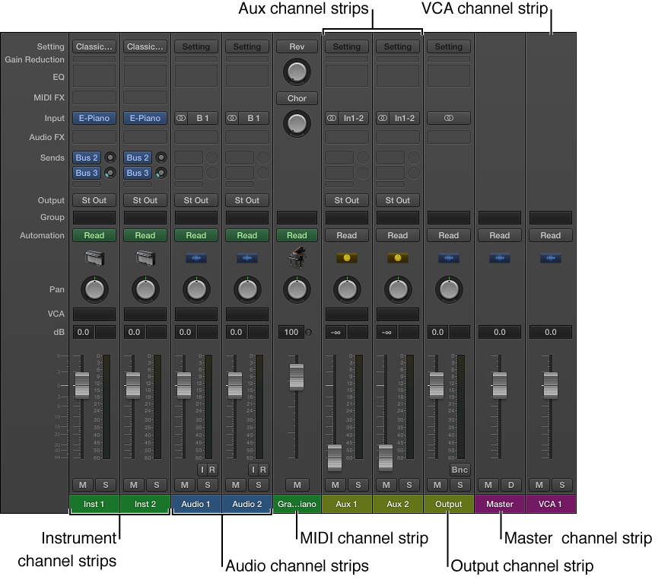Screen dimensions: 671x580
Task: Open the Setting slot on Aux 1
Action: click(x=346, y=46)
